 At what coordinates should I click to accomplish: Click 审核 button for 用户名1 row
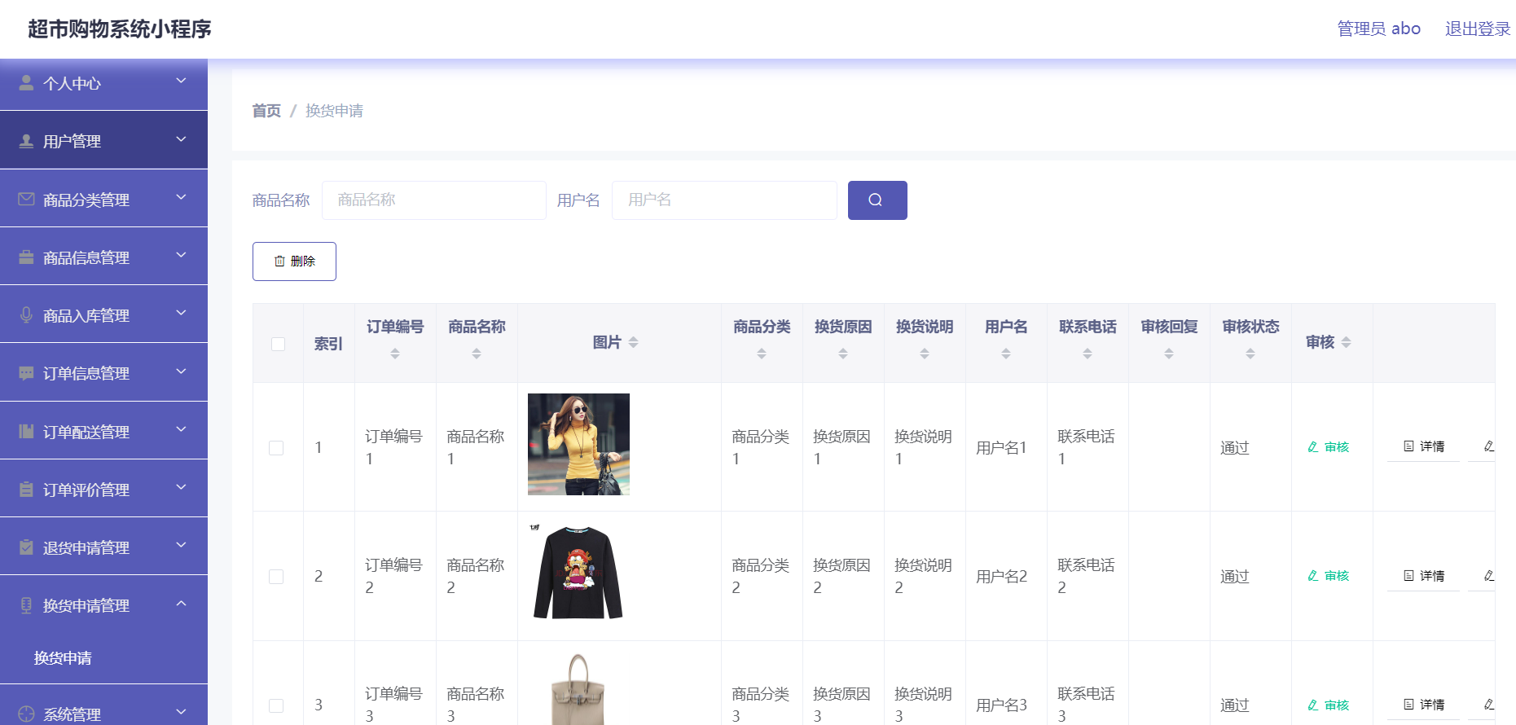pyautogui.click(x=1329, y=447)
